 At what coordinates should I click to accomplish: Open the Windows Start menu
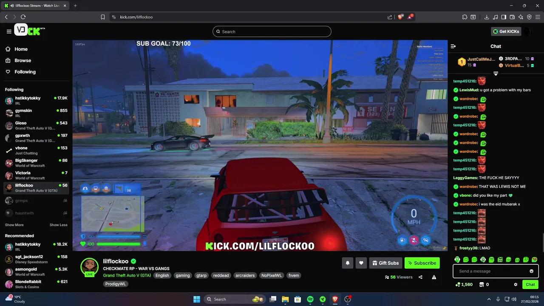point(197,299)
